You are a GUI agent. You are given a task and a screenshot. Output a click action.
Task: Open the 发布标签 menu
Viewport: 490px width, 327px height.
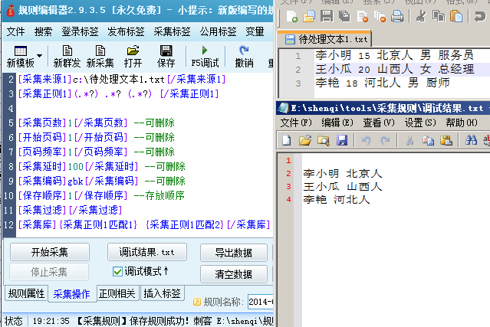point(126,31)
